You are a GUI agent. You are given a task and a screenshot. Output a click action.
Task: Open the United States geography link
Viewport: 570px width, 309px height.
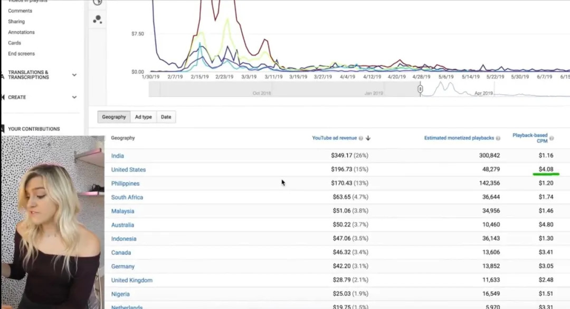(128, 170)
